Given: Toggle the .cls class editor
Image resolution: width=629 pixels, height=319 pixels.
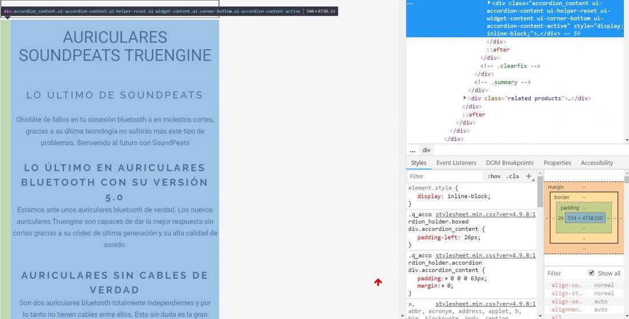Looking at the screenshot, I should click(x=512, y=176).
